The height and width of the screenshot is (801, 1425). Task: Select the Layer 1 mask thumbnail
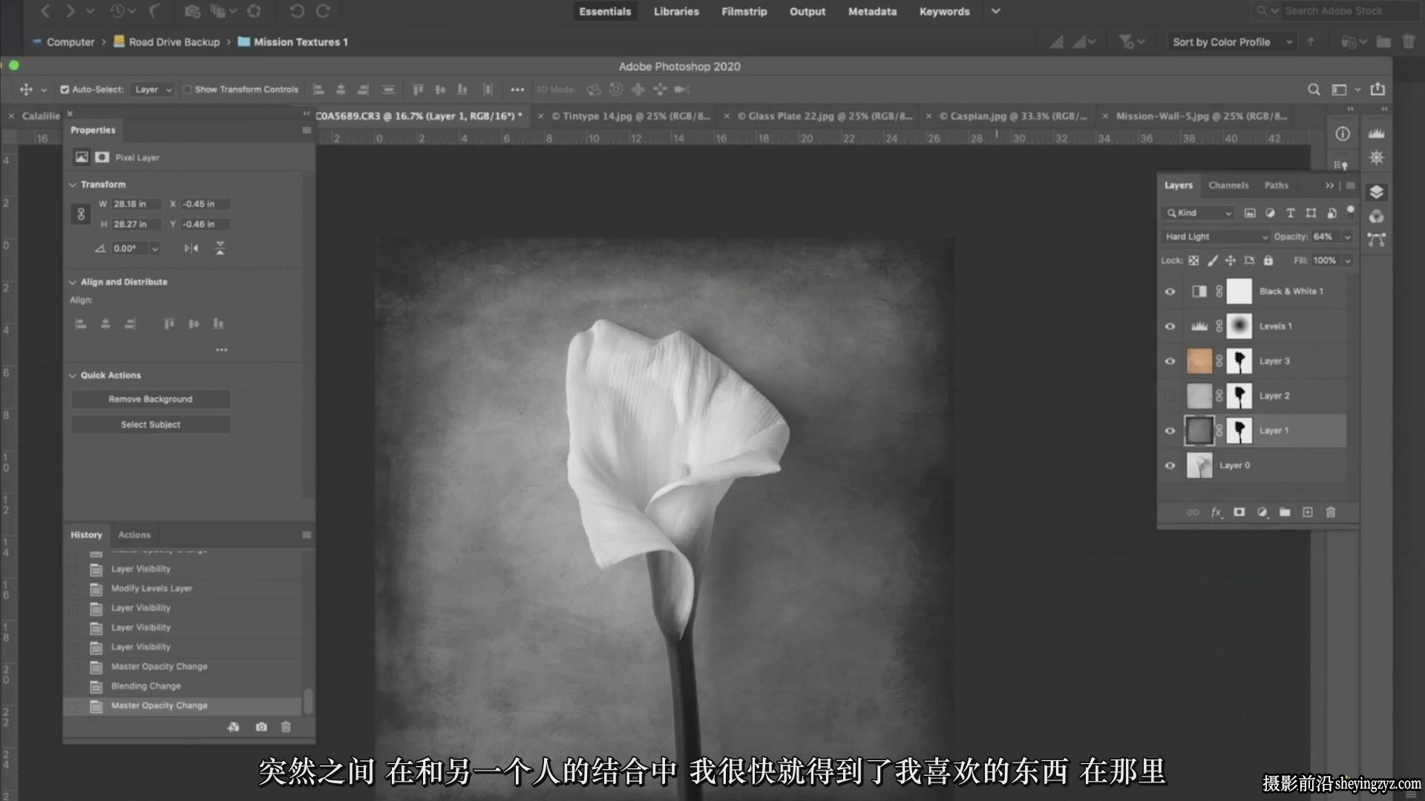1239,431
